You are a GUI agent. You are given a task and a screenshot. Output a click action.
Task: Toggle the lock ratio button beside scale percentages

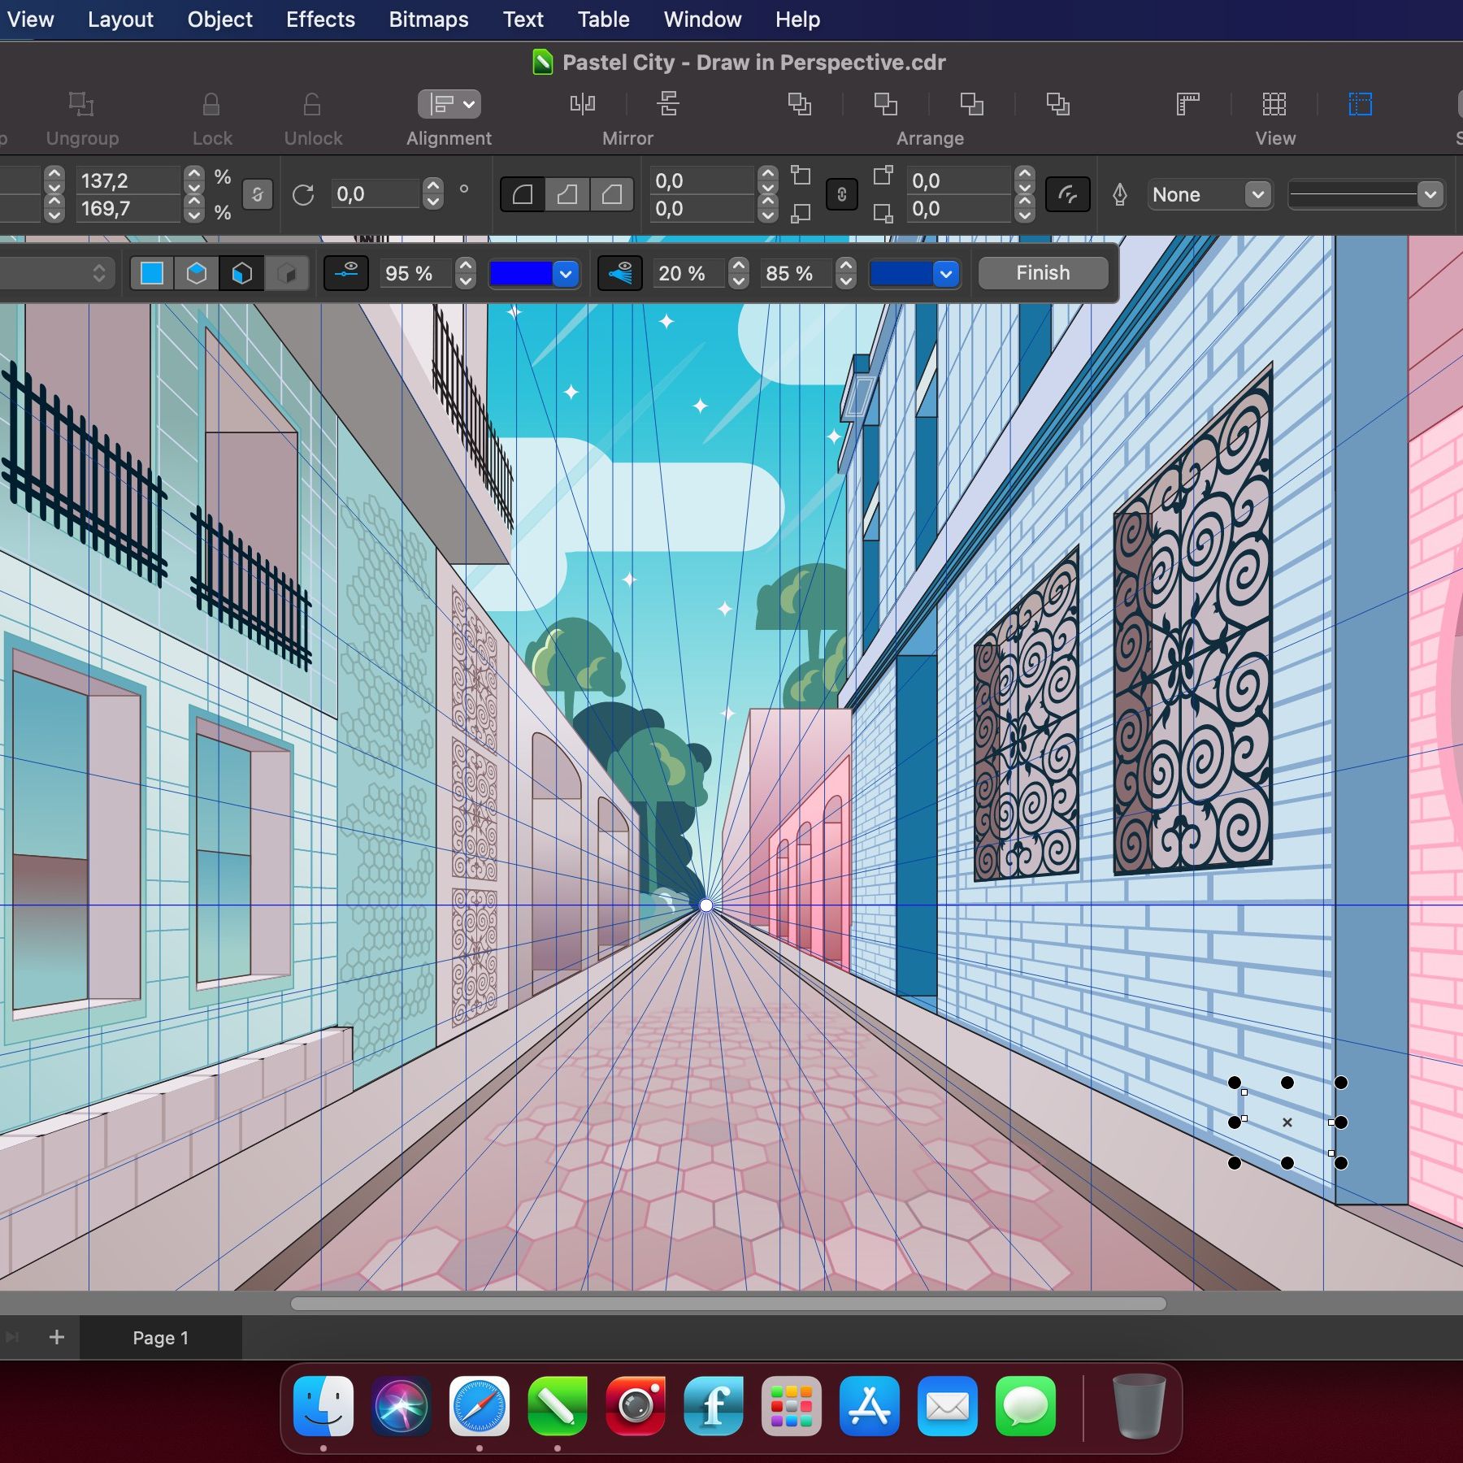tap(258, 195)
